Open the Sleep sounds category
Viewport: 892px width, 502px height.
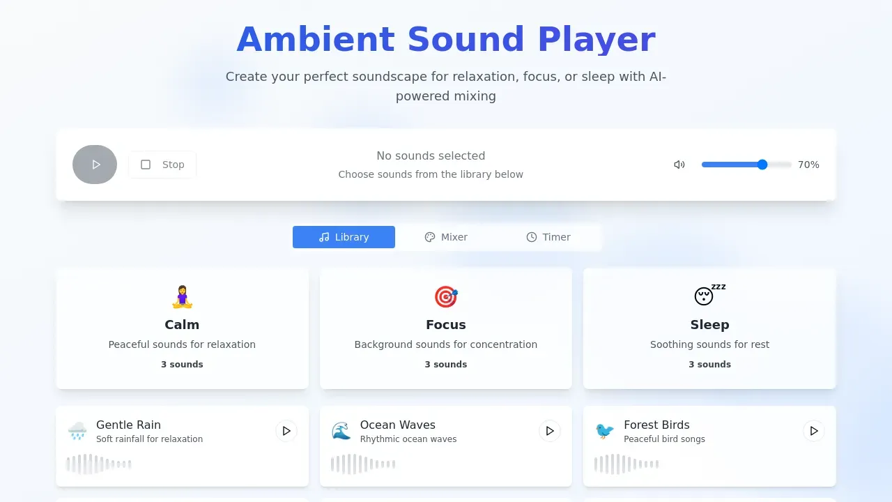[709, 328]
